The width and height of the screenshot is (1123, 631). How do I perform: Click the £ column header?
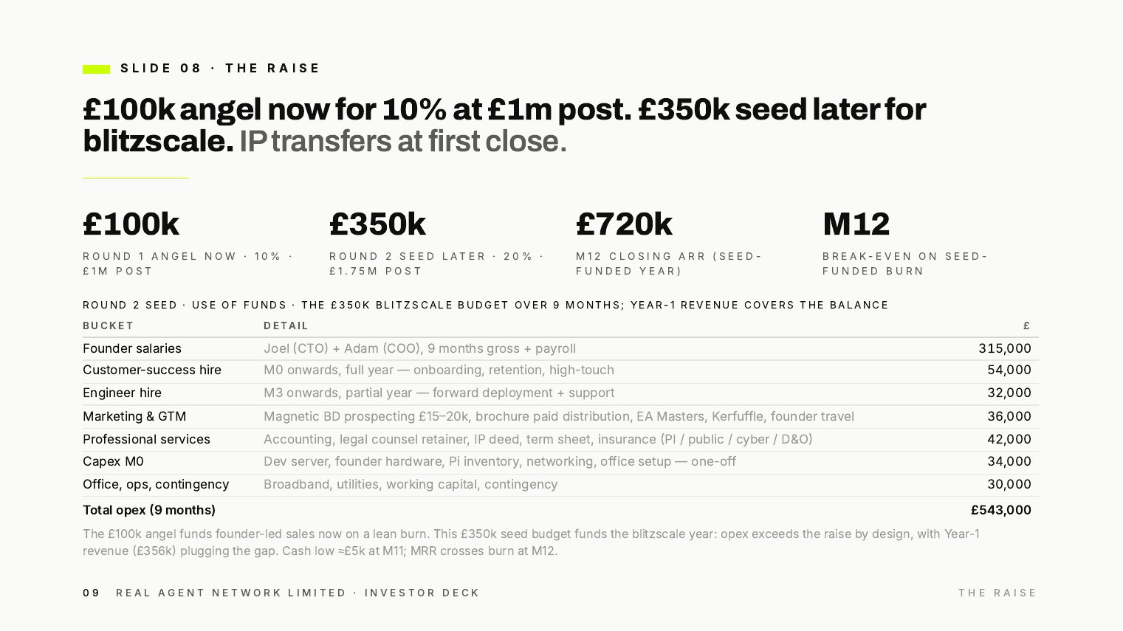point(1027,325)
